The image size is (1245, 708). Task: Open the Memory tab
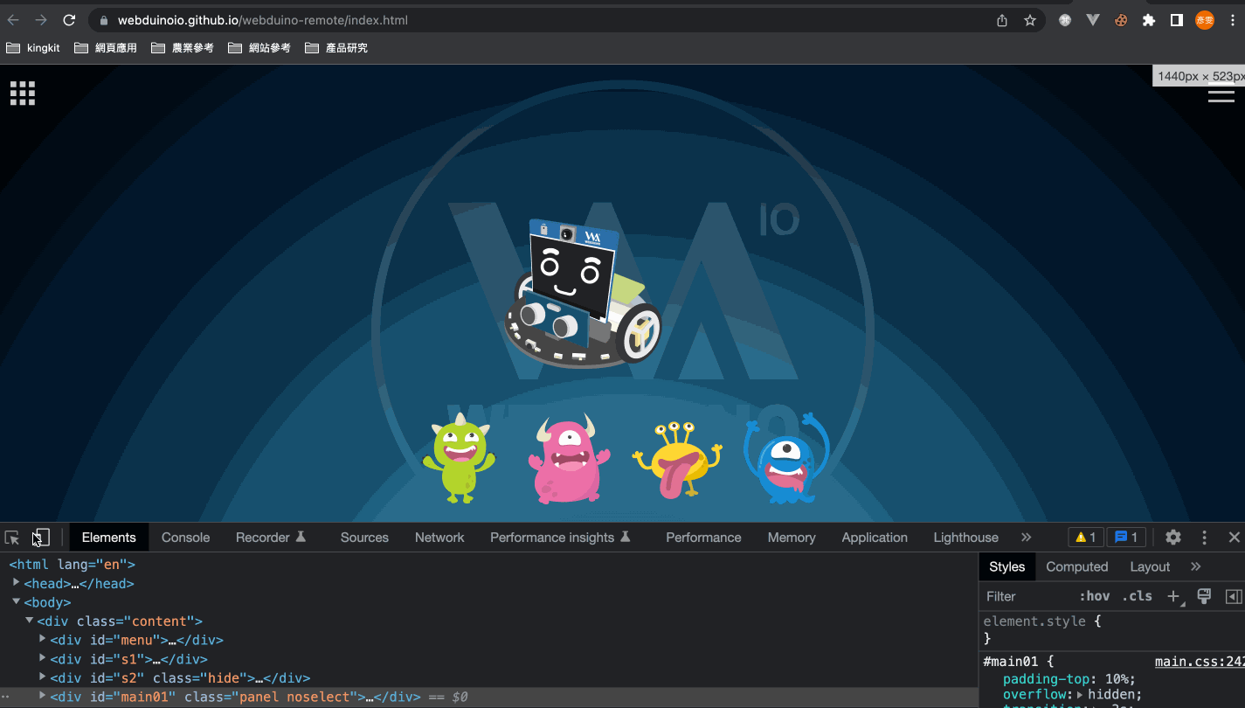(792, 538)
